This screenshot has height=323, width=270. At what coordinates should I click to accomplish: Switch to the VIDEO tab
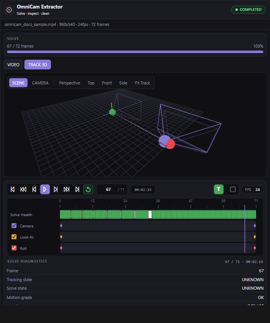(x=14, y=65)
